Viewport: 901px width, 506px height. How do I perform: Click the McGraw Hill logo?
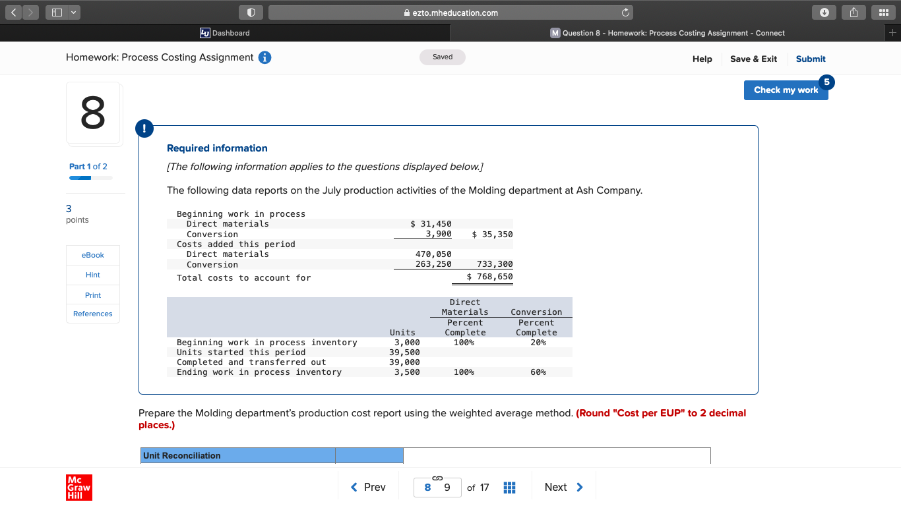click(78, 488)
